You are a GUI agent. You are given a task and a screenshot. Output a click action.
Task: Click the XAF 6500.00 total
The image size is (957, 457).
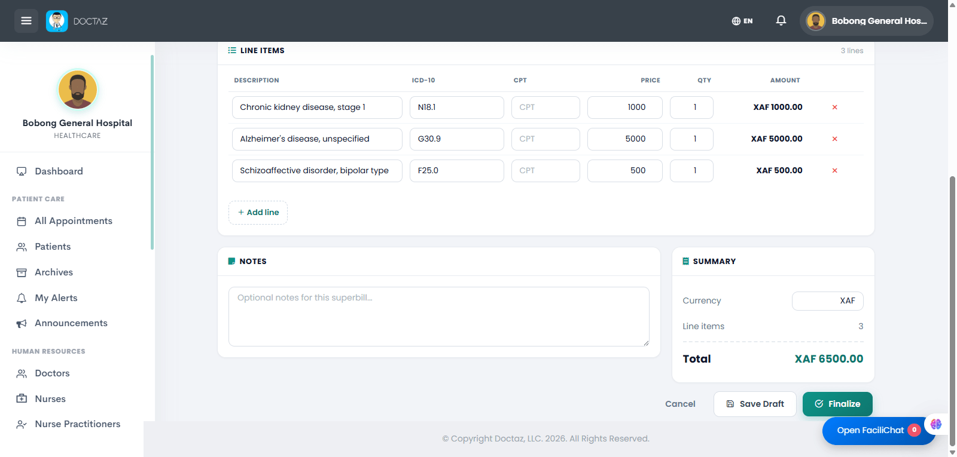[x=829, y=359]
